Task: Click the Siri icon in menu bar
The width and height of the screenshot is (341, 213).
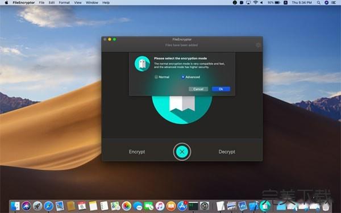Action: tap(326, 3)
